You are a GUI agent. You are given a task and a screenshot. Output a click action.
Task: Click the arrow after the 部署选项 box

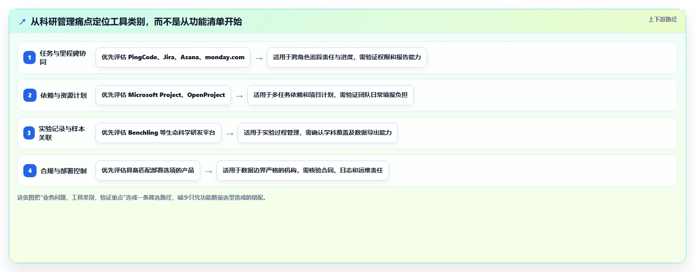[209, 172]
